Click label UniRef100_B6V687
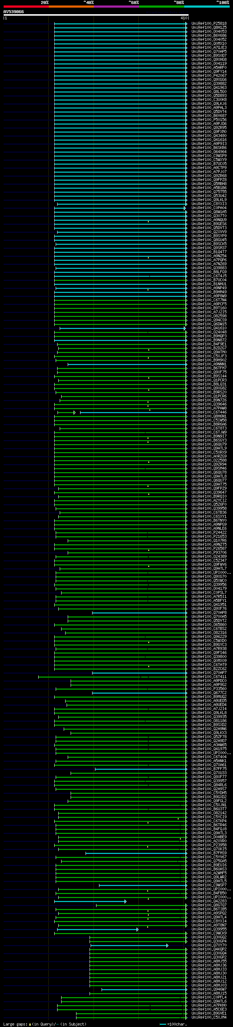Viewport: 233px width, 1027px height. coord(209,115)
